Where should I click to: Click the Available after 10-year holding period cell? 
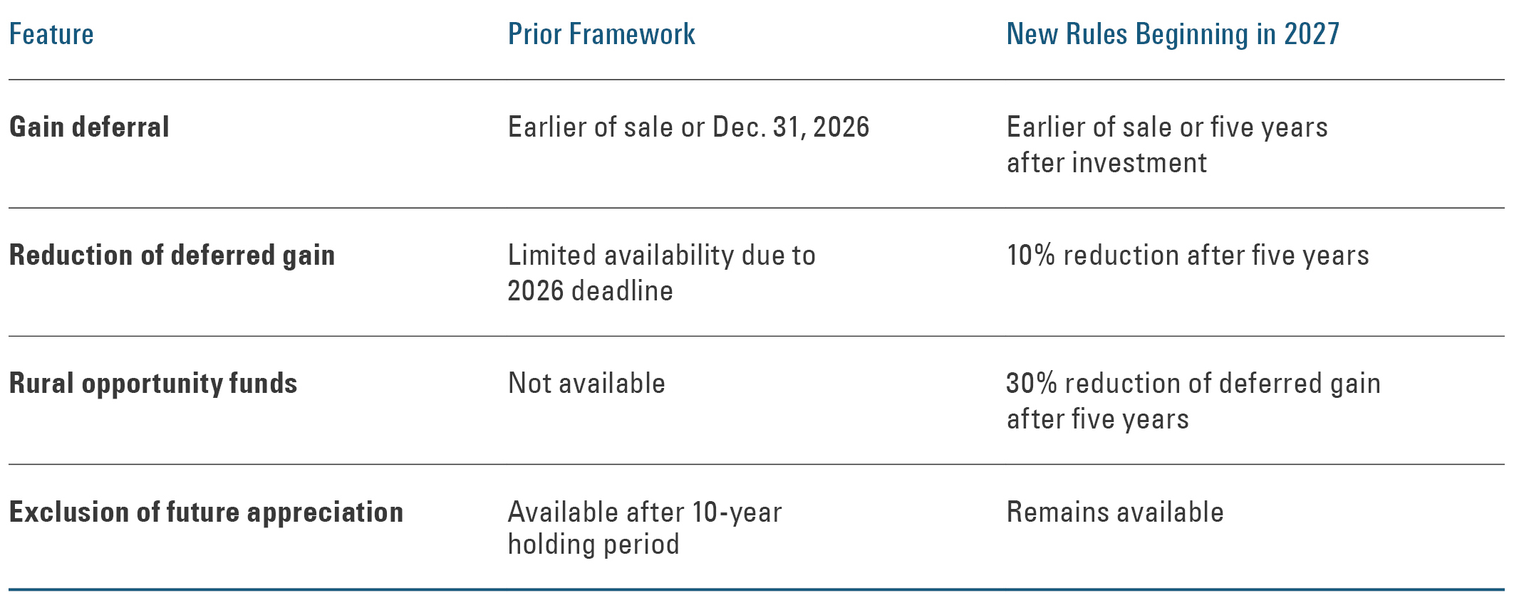click(645, 527)
